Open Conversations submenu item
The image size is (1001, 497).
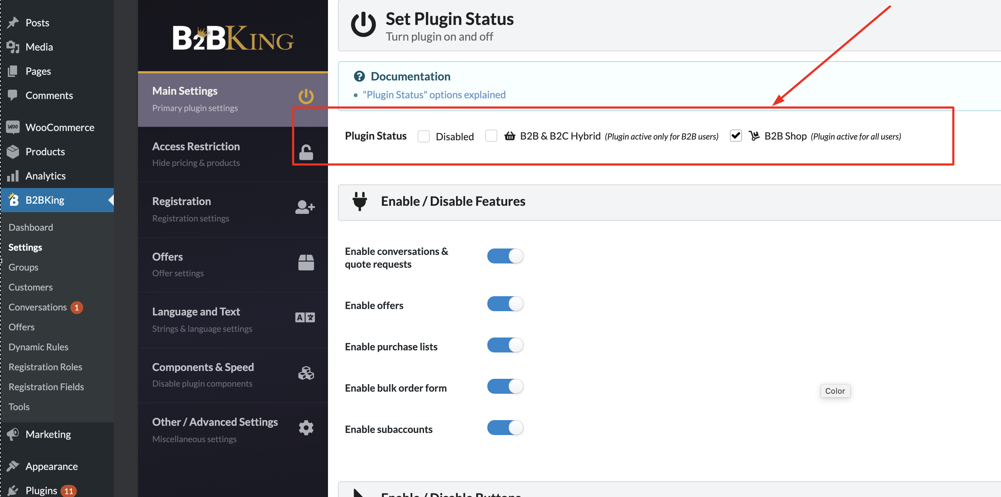tap(38, 307)
